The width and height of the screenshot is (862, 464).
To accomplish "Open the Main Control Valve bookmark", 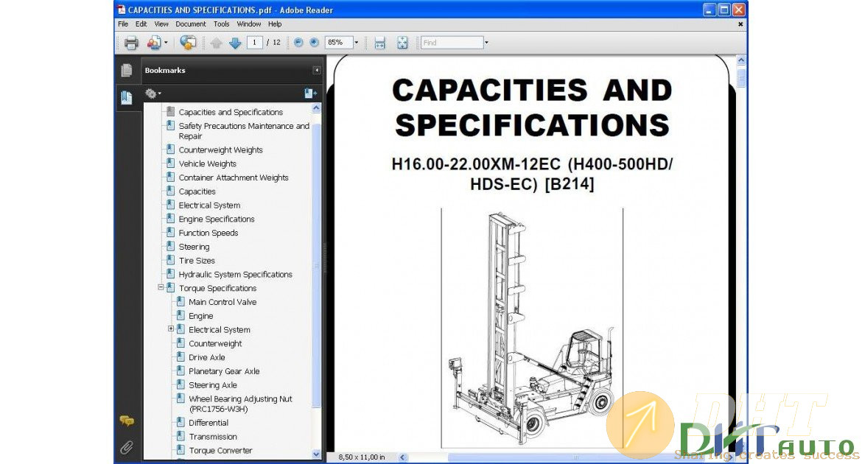I will coord(222,302).
